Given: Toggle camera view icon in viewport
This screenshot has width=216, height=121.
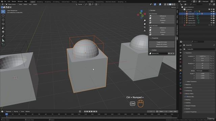Looking at the screenshot, I should (145, 27).
